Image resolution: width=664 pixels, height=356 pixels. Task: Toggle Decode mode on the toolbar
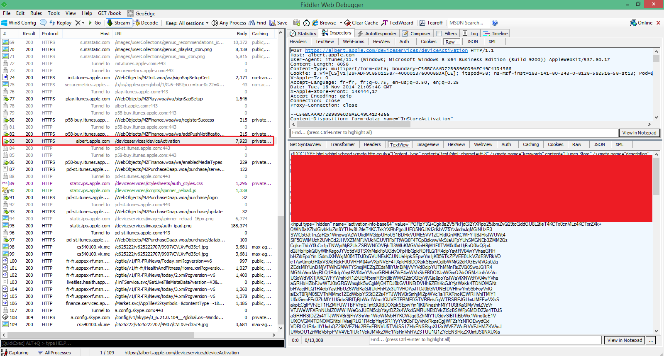click(x=146, y=23)
